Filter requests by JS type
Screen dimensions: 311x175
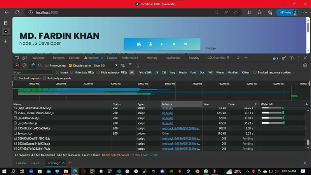pos(157,72)
